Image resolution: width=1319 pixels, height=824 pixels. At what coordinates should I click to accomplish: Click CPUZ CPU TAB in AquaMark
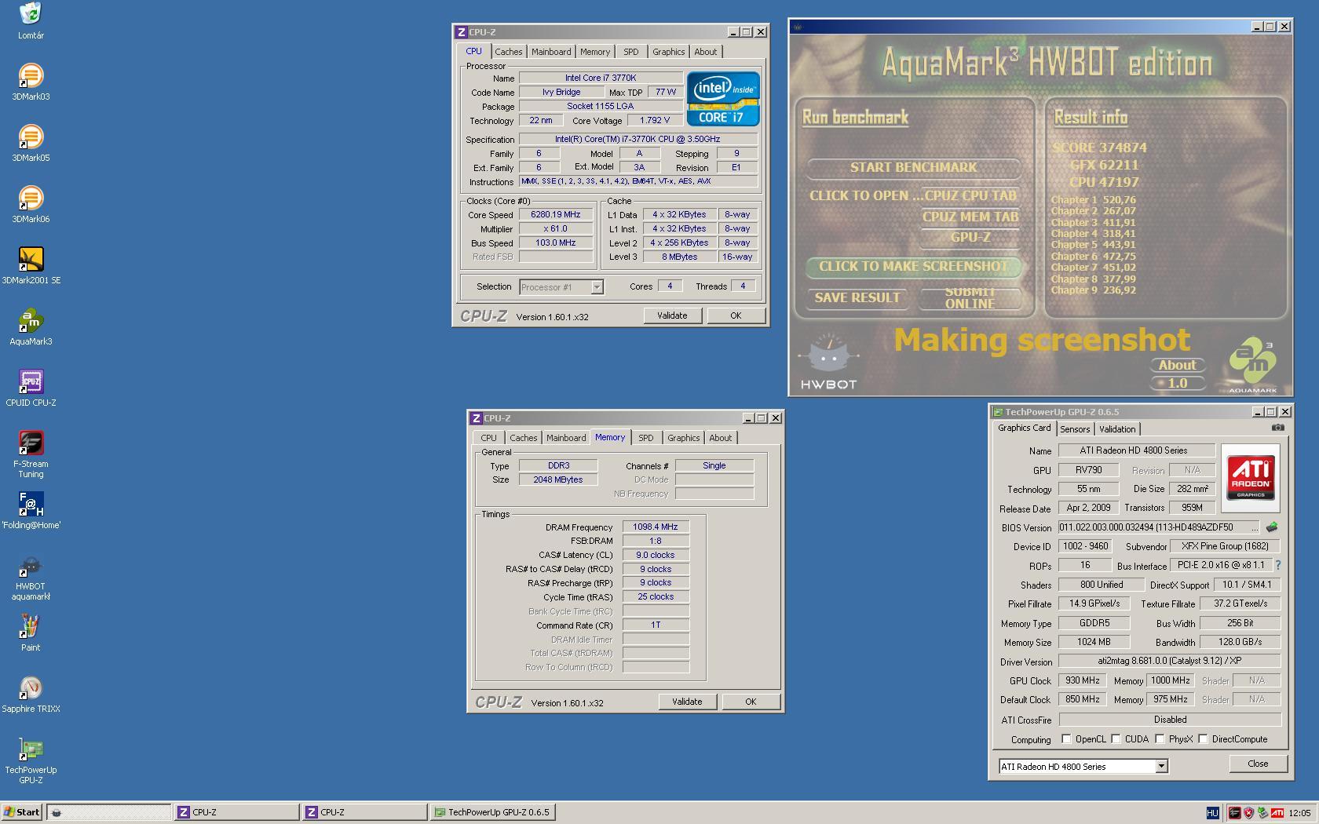(970, 195)
